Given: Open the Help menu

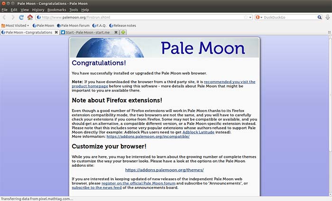Looking at the screenshot, I should (85, 10).
